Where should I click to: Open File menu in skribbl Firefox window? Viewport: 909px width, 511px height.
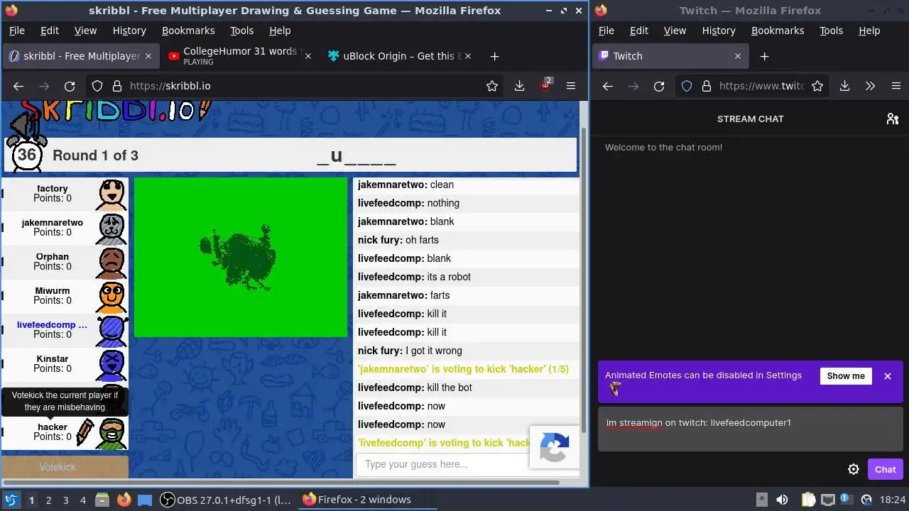tap(16, 31)
